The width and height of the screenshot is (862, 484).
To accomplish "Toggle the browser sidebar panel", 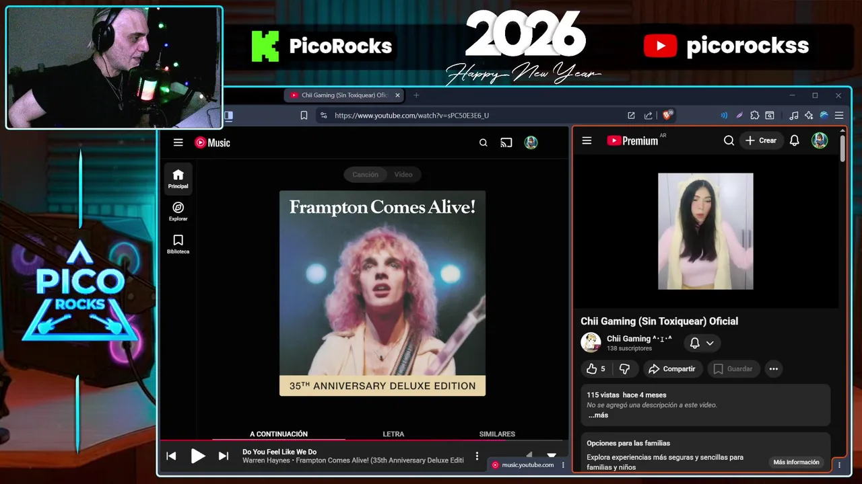I will [x=228, y=116].
